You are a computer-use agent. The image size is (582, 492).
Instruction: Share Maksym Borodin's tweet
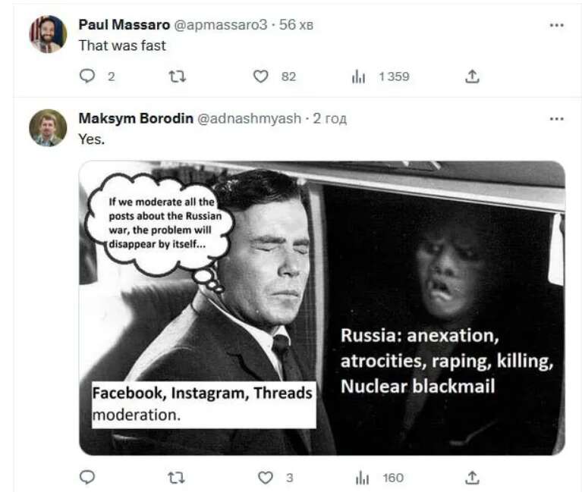pos(471,477)
